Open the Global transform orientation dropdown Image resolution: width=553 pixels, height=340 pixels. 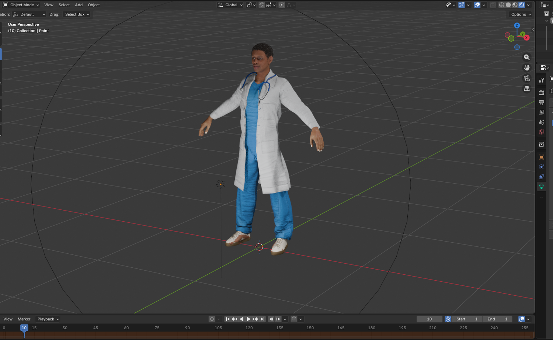(x=230, y=5)
